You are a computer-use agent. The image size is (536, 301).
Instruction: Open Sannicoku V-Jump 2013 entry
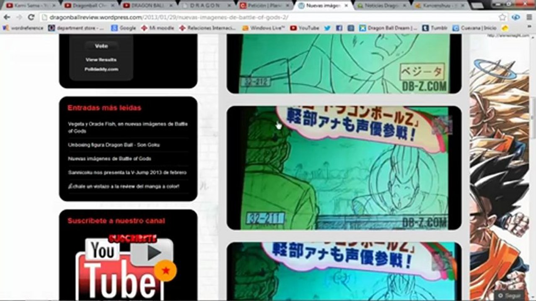(127, 173)
